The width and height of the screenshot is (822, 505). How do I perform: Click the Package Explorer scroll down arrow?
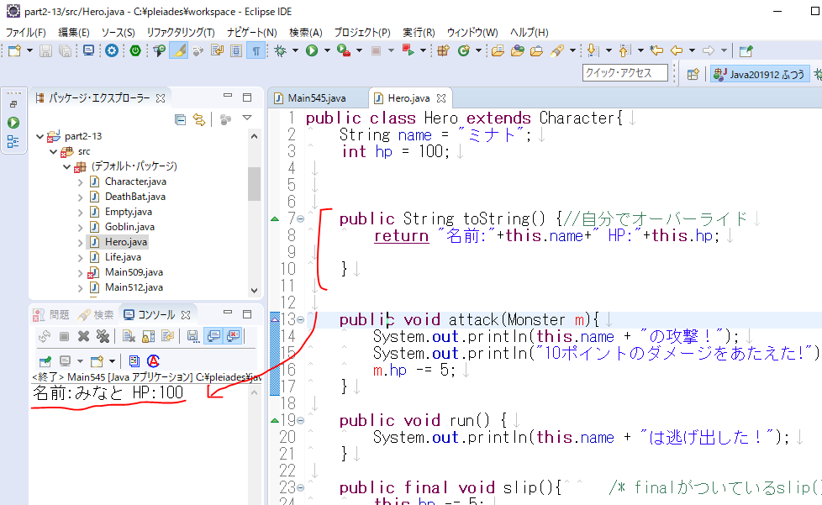[255, 290]
